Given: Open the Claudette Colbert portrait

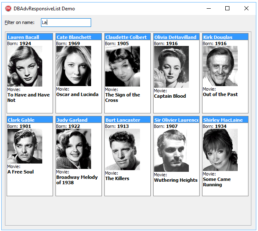Looking at the screenshot, I should [x=123, y=66].
